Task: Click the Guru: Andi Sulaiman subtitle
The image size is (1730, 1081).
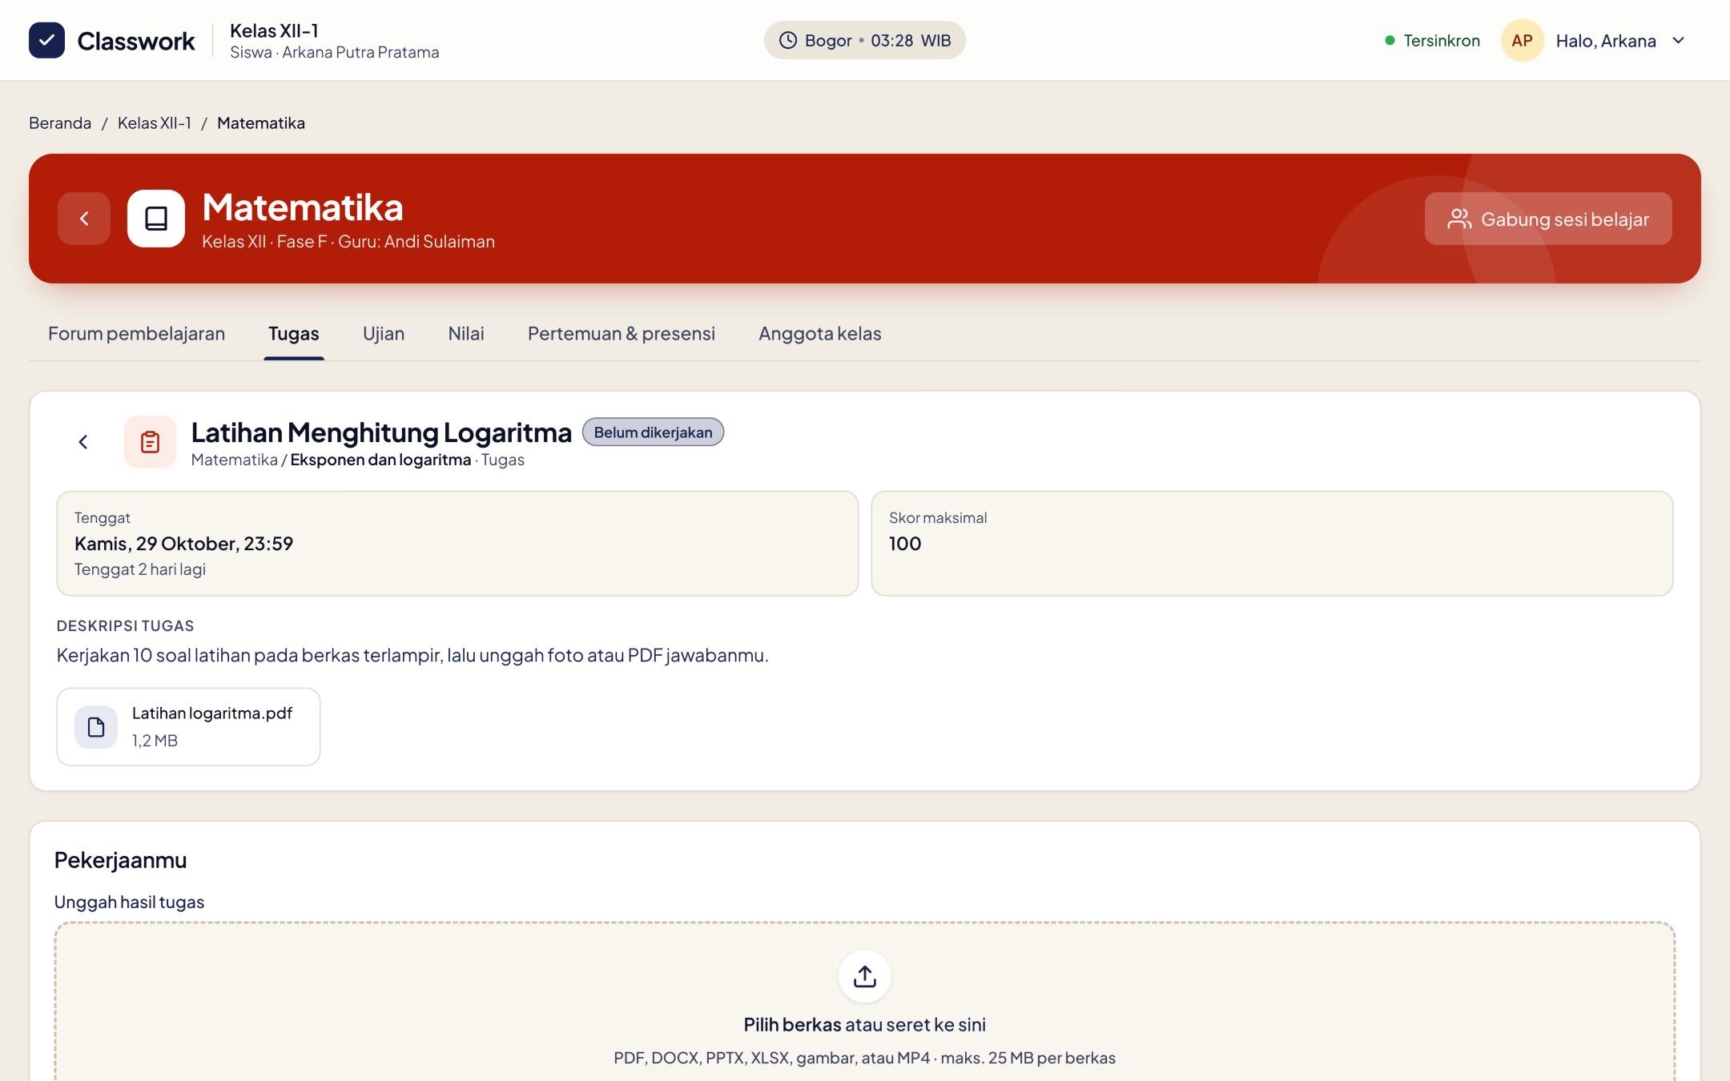Action: (416, 241)
